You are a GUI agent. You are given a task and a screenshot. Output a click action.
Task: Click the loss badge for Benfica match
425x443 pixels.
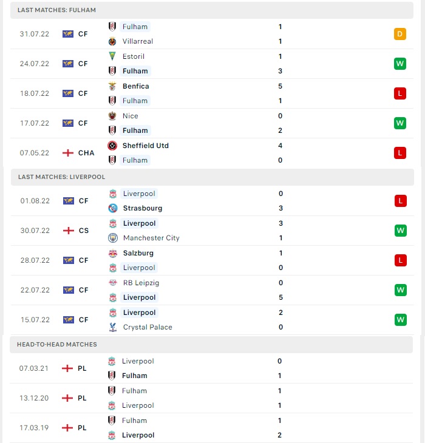point(400,93)
